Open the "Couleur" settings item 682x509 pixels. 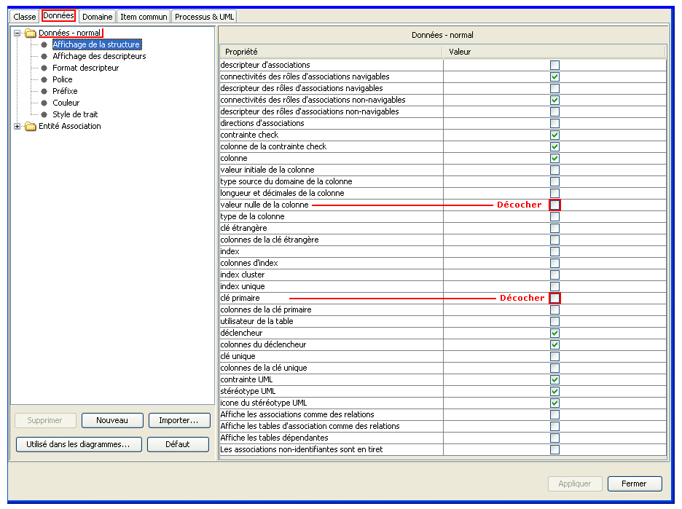pyautogui.click(x=67, y=103)
